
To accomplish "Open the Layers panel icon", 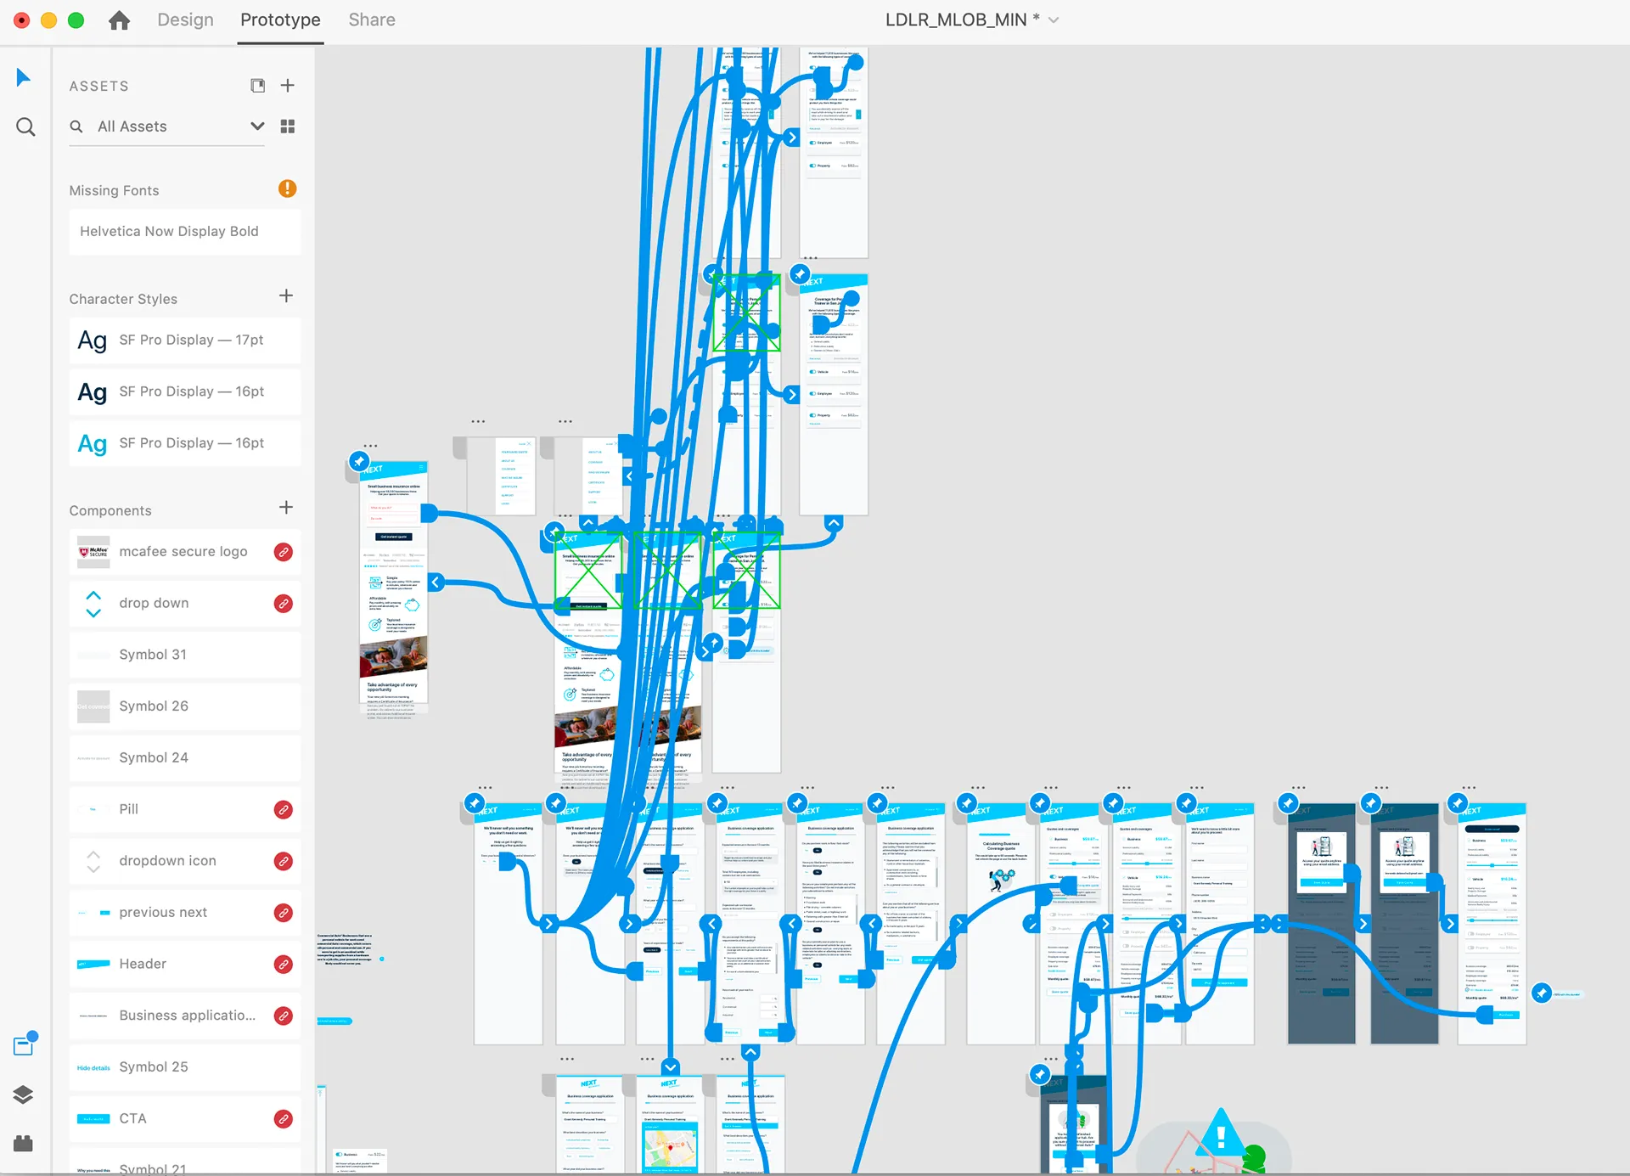I will coord(24,1094).
